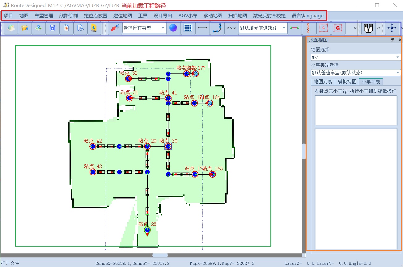Open the 小车类别选择 dropdown
403x267 pixels.
pos(356,73)
